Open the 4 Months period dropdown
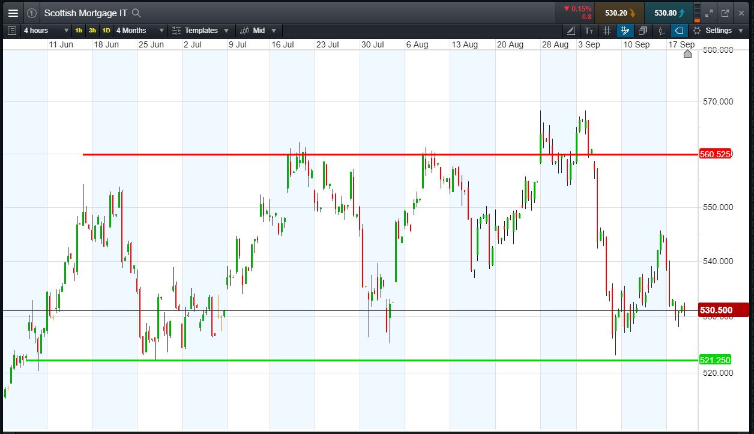Image resolution: width=754 pixels, height=434 pixels. [x=140, y=31]
